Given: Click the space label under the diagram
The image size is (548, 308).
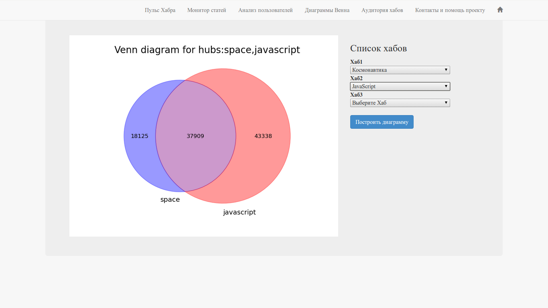Looking at the screenshot, I should coord(170,200).
